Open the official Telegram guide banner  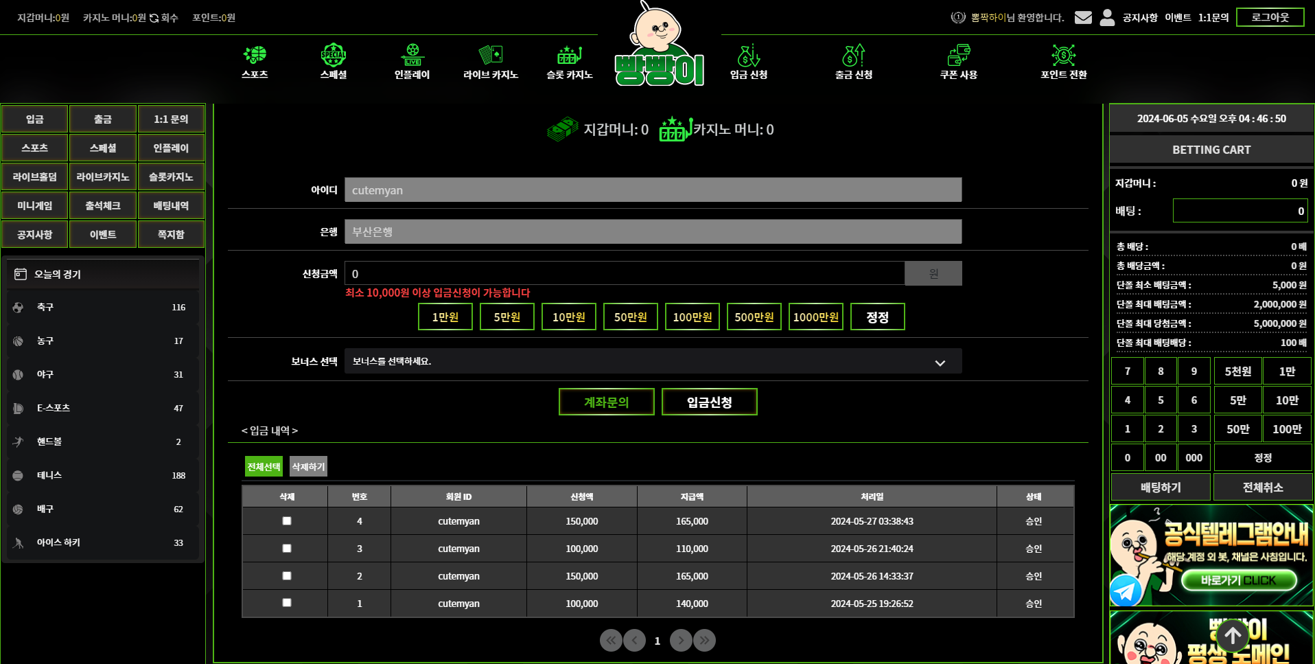(x=1211, y=556)
